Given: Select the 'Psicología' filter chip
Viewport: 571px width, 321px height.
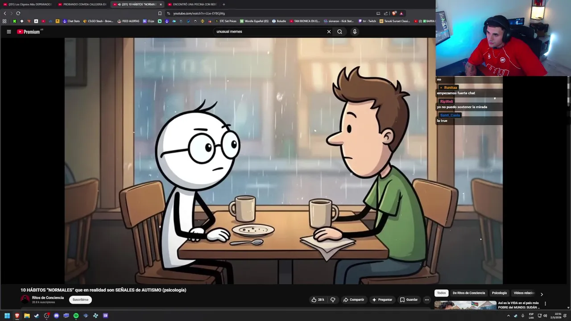Looking at the screenshot, I should click(499, 293).
